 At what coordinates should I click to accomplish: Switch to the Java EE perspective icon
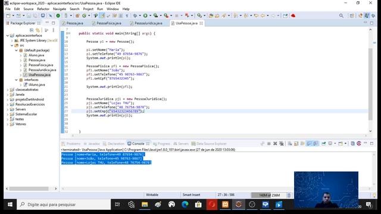pyautogui.click(x=360, y=16)
